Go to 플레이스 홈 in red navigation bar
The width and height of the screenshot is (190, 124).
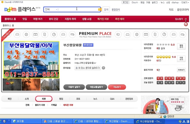click(x=10, y=19)
